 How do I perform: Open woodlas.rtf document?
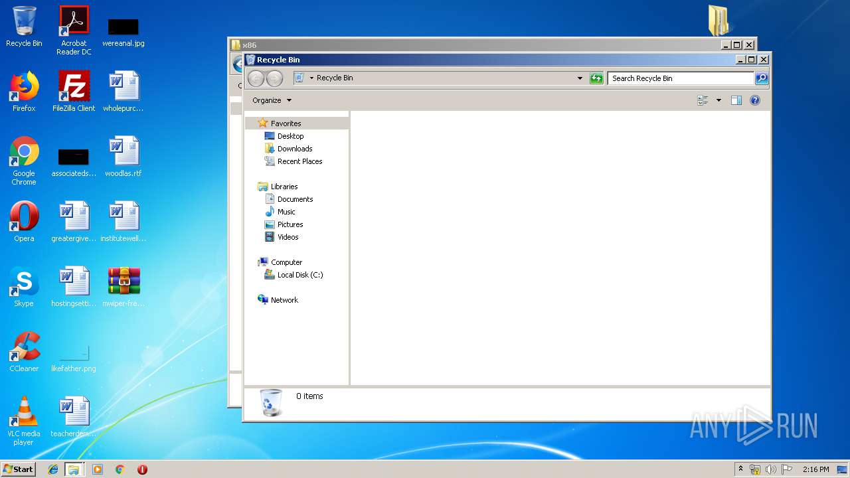124,157
